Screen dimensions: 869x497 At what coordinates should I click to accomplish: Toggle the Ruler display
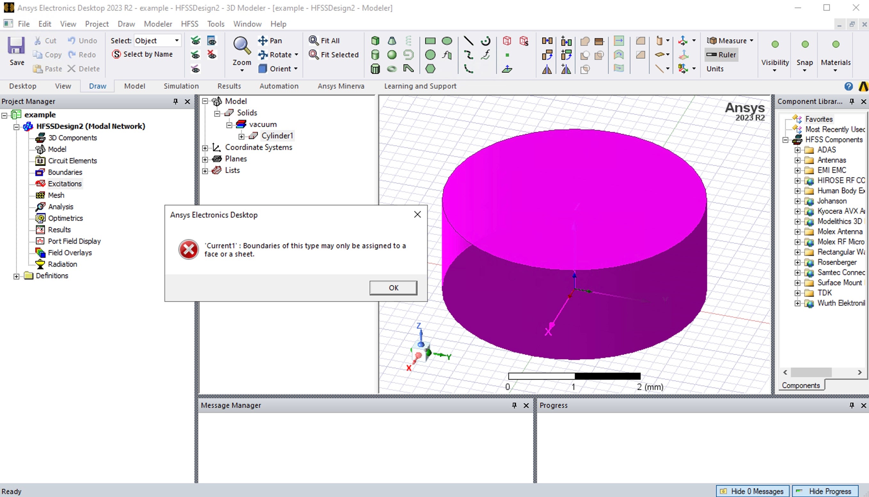[721, 55]
